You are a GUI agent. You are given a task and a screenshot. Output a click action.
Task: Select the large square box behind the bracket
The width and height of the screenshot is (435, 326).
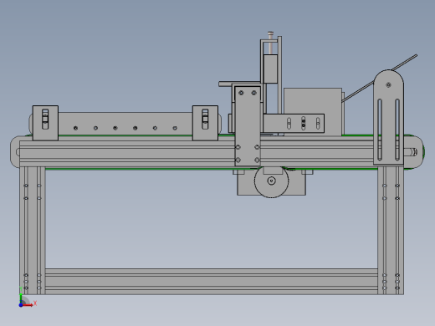click(313, 112)
